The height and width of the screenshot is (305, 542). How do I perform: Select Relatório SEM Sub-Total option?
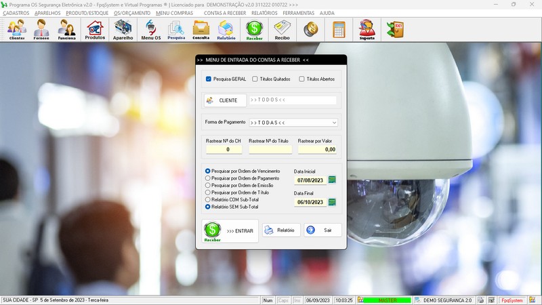(x=208, y=207)
